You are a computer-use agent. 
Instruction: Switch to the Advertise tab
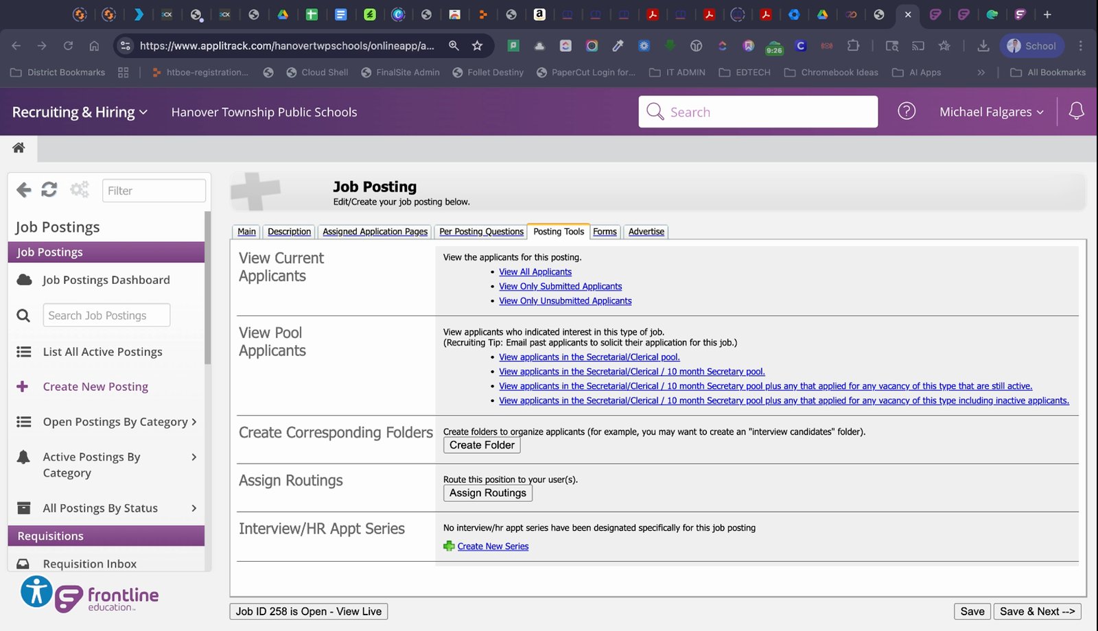[x=646, y=232]
